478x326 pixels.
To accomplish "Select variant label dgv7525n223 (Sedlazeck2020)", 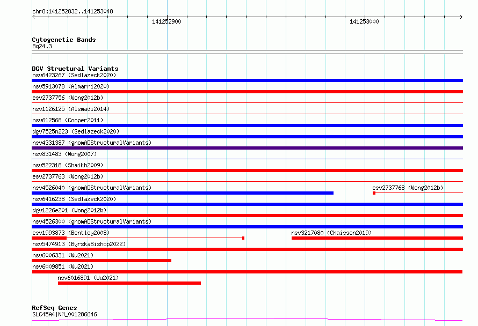I will 76,131.
